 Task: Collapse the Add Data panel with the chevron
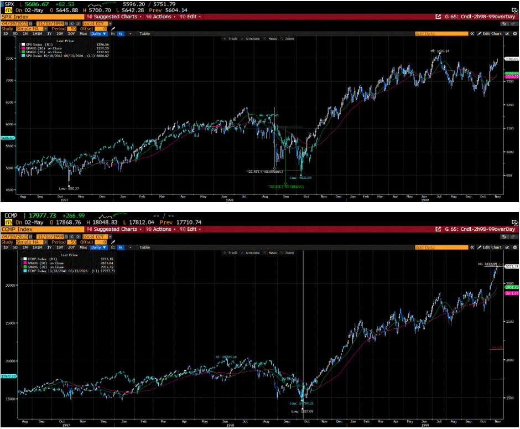click(472, 33)
